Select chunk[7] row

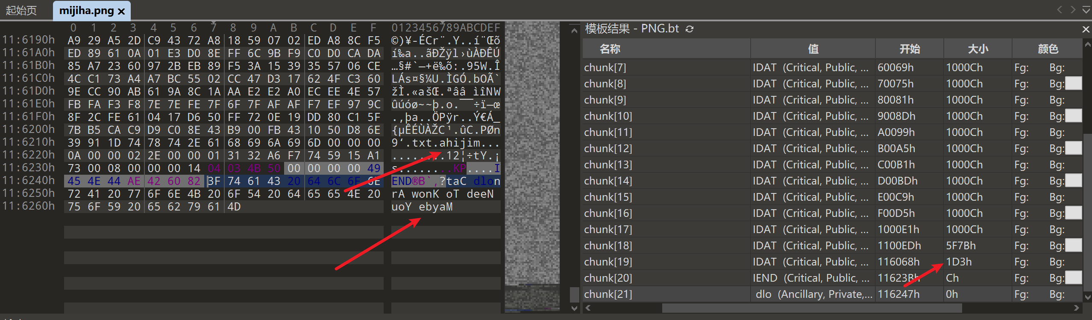coord(832,67)
